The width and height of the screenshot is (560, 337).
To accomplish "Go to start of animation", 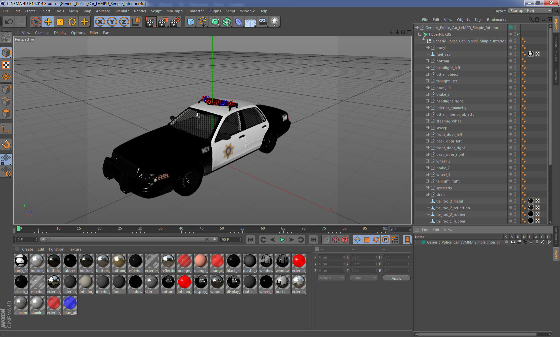I will click(251, 240).
